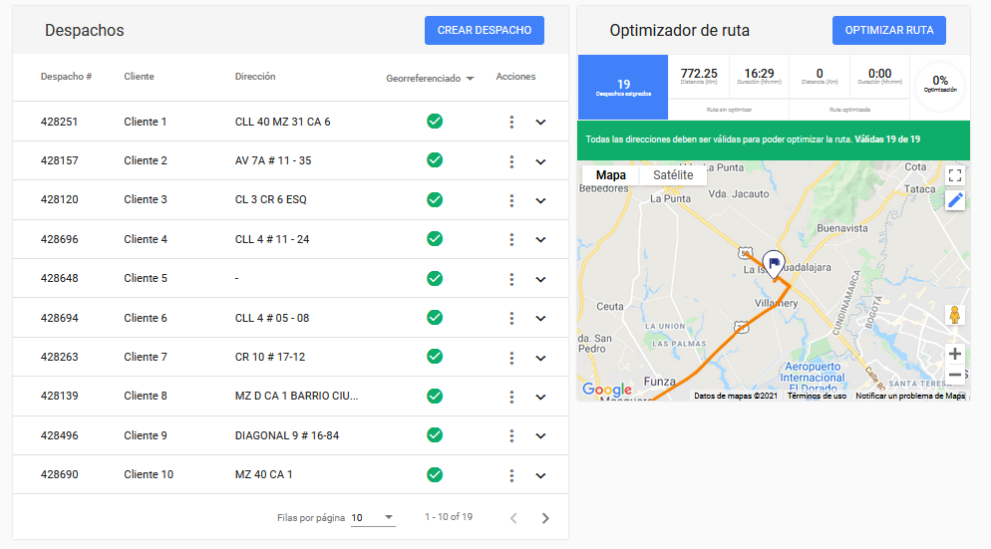Select the Street View pegman icon

tap(955, 316)
